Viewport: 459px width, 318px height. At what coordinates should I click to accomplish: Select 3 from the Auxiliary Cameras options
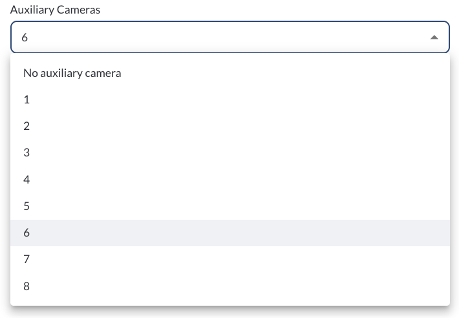click(x=230, y=153)
